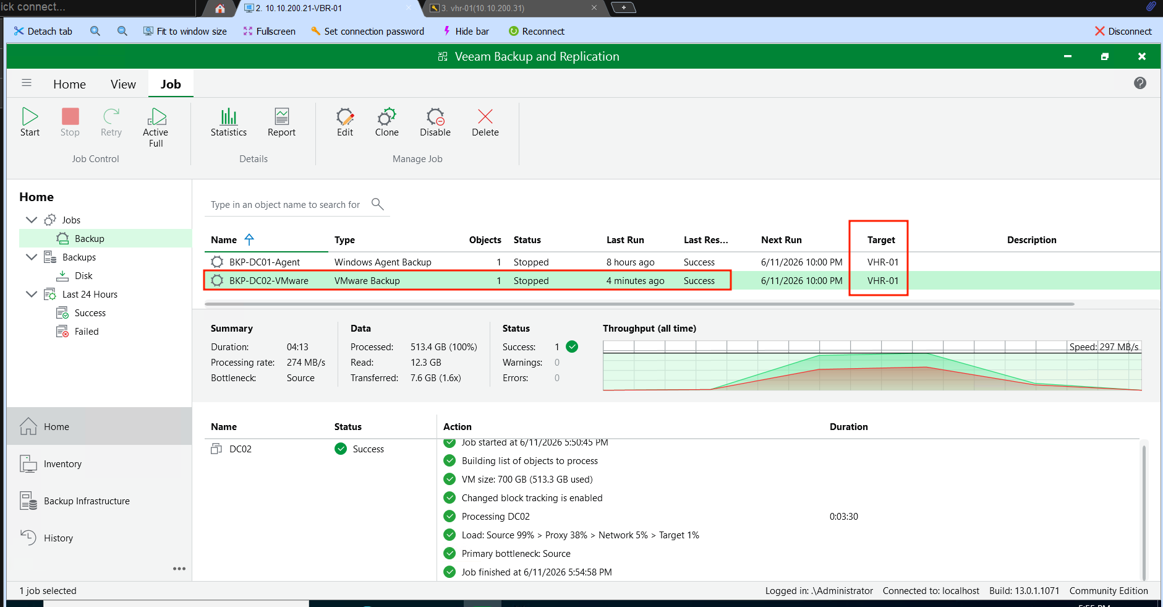Open the Backup Infrastructure view
The height and width of the screenshot is (607, 1163).
coord(100,501)
